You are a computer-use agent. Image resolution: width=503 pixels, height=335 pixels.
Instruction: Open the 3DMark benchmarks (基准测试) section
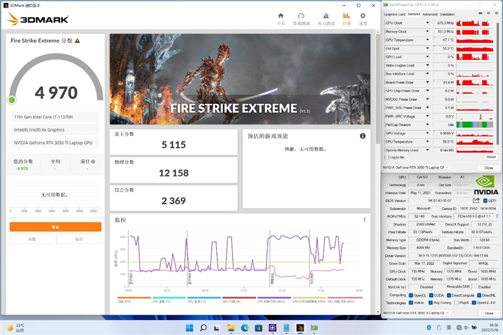coord(301,19)
